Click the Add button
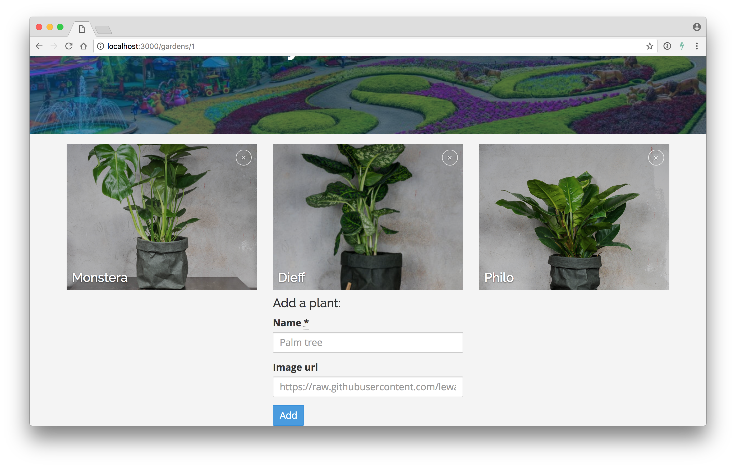 tap(288, 415)
